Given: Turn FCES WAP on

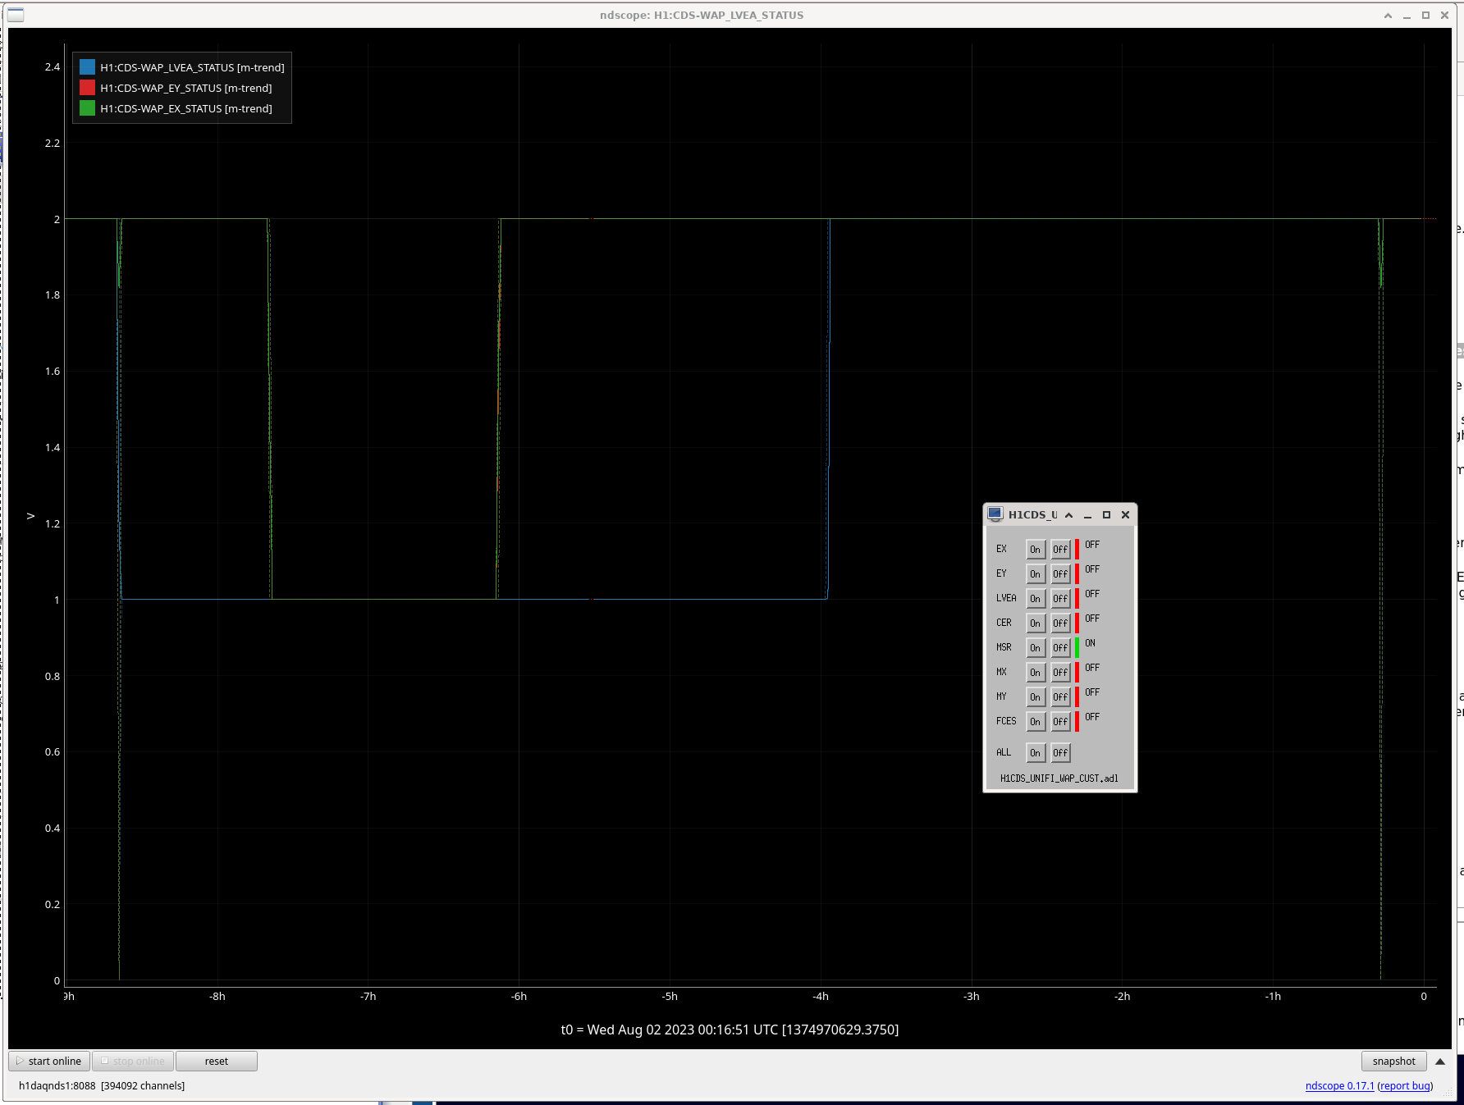Looking at the screenshot, I should click(x=1036, y=722).
